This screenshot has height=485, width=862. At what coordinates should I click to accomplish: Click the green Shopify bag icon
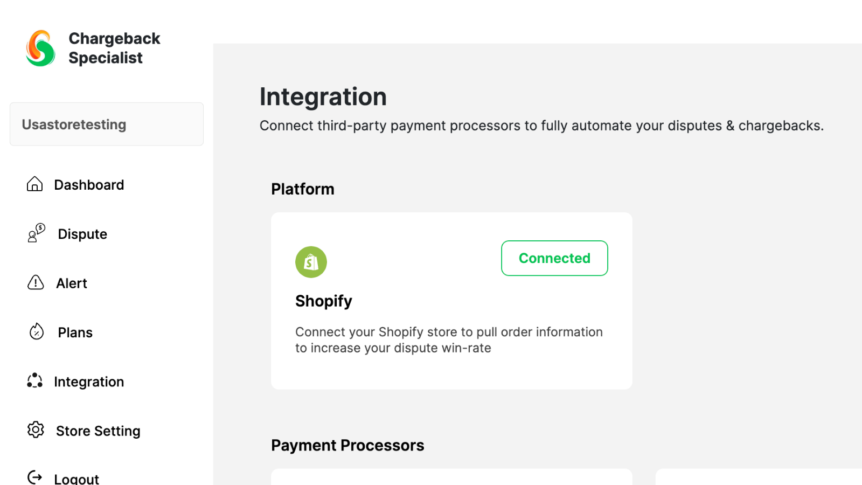pyautogui.click(x=311, y=262)
